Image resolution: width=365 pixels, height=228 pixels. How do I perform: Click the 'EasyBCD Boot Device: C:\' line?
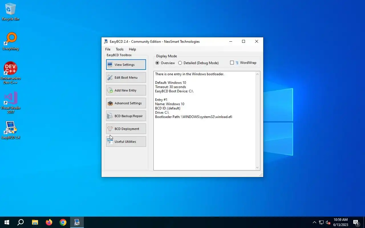click(174, 91)
